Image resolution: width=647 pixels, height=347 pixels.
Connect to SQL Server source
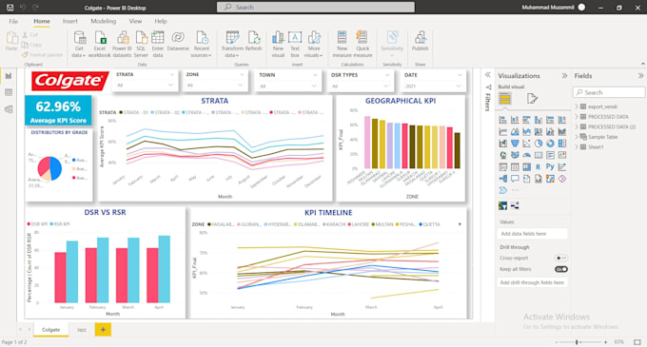pos(141,44)
